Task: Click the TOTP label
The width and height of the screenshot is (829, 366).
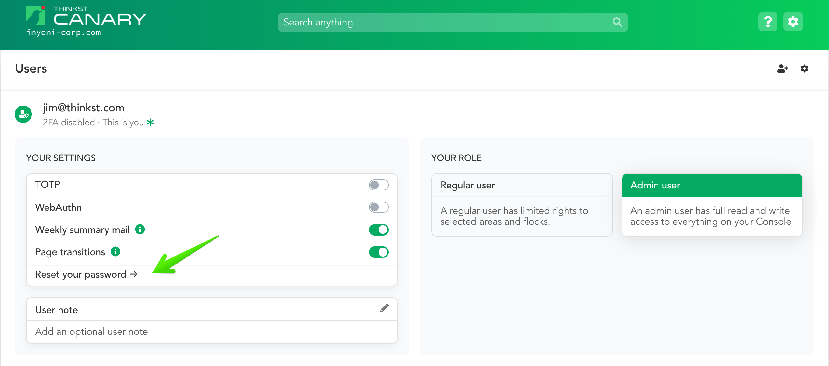Action: (48, 185)
